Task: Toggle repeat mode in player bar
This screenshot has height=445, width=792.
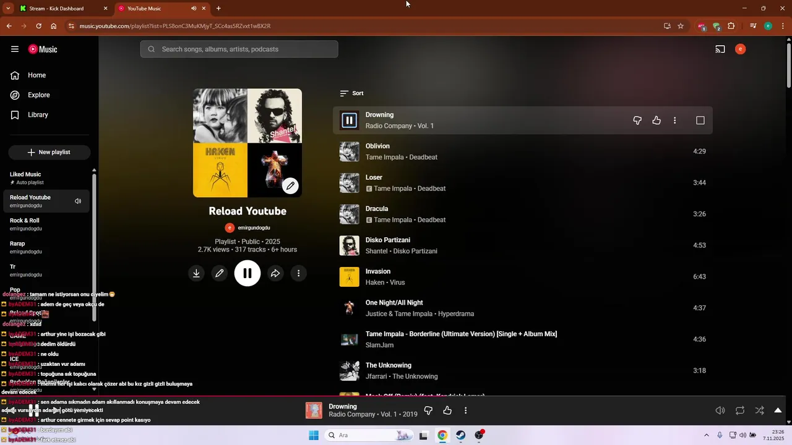Action: 740,410
